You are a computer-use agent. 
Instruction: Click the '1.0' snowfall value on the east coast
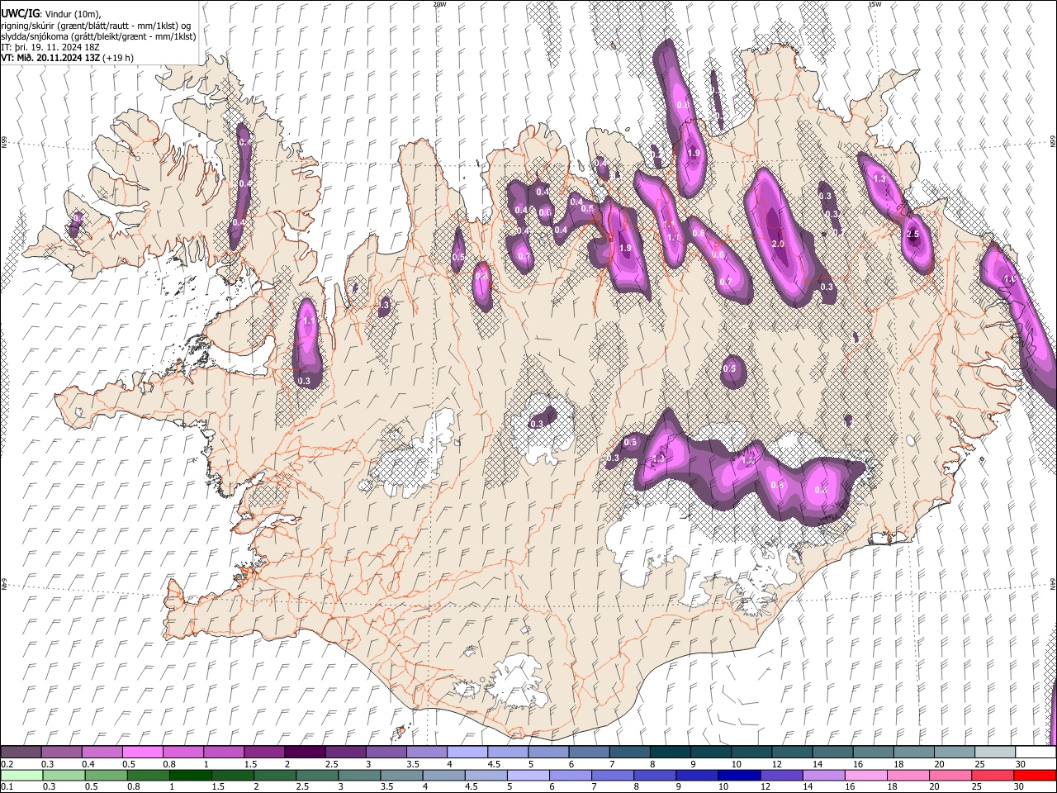(x=1009, y=279)
